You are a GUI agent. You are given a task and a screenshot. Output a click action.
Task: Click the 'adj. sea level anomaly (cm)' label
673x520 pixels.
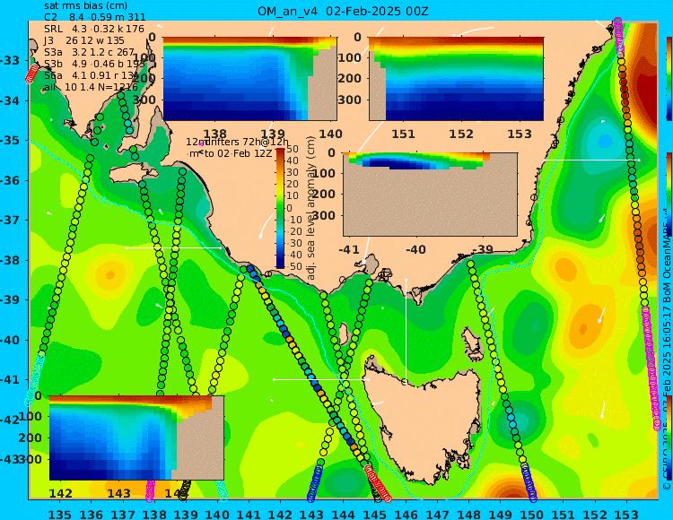(311, 208)
